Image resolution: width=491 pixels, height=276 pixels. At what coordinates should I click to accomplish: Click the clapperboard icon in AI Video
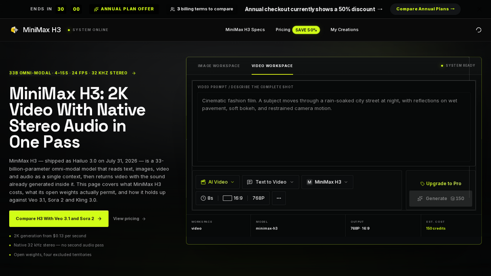point(203,182)
